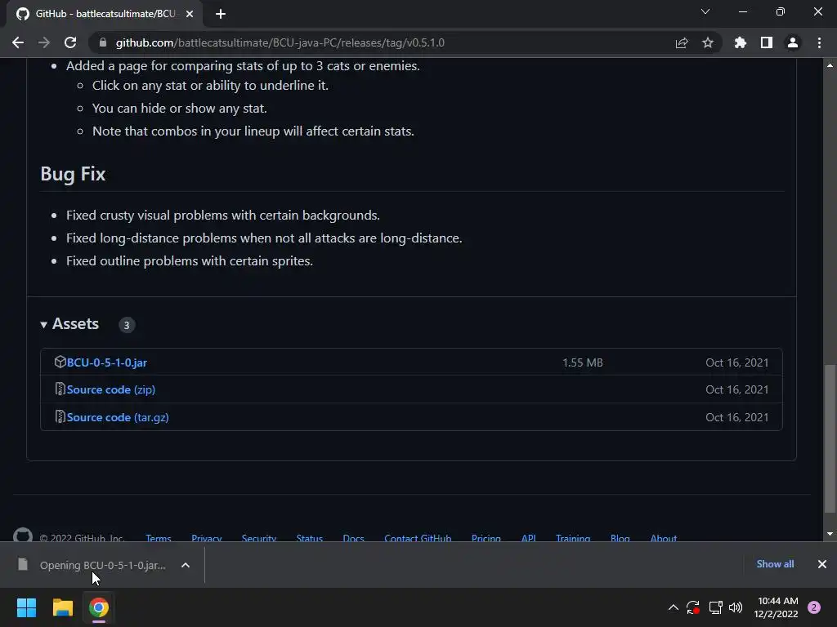Open the tab search chevron
The width and height of the screenshot is (837, 627).
click(x=705, y=11)
